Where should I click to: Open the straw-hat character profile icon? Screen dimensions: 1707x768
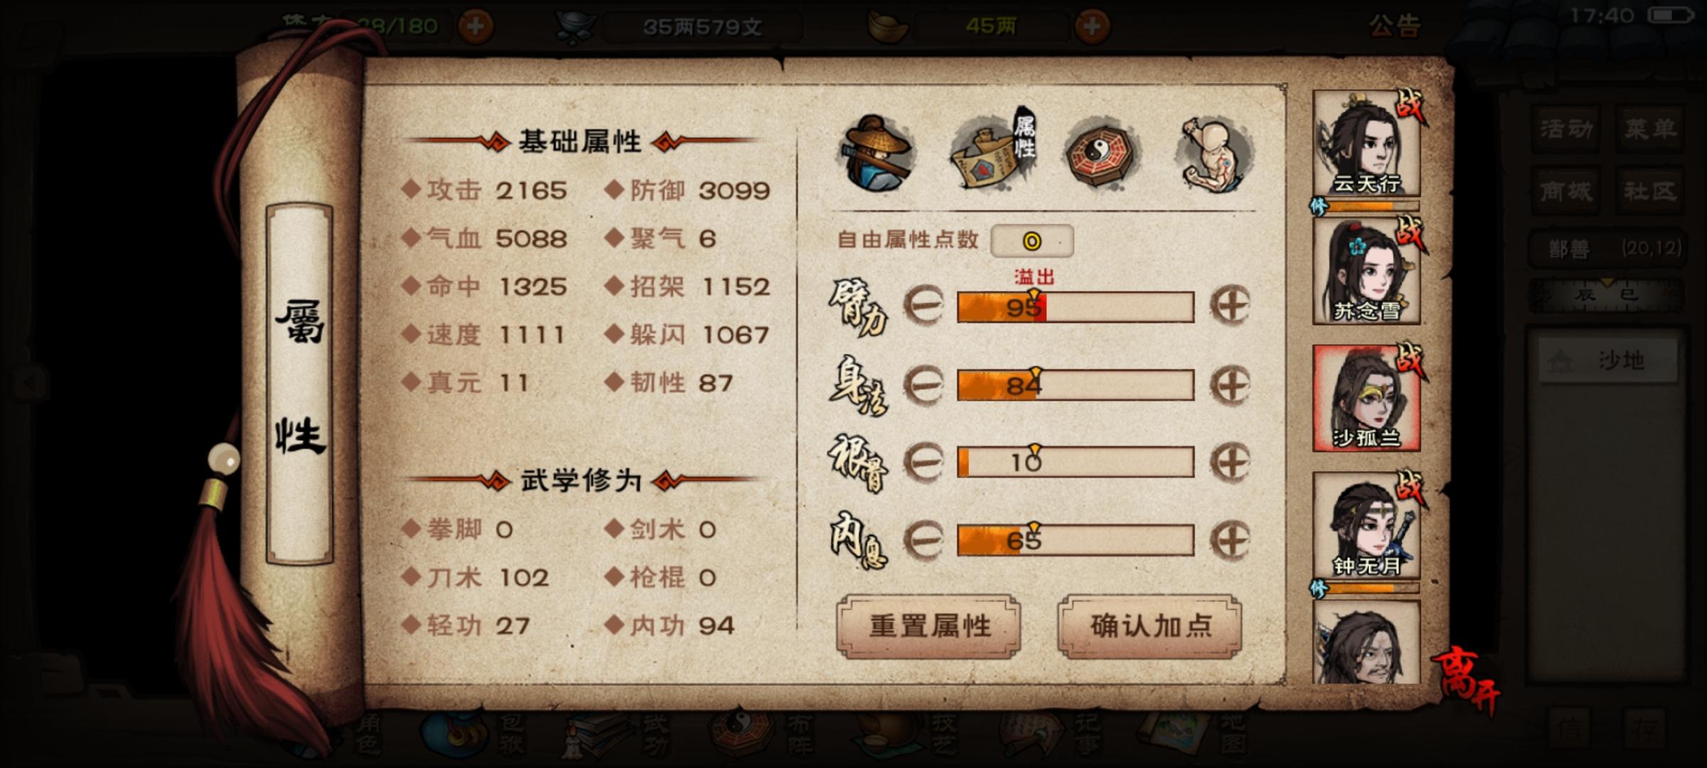[x=878, y=153]
